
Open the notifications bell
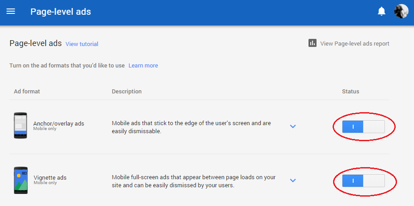(381, 12)
